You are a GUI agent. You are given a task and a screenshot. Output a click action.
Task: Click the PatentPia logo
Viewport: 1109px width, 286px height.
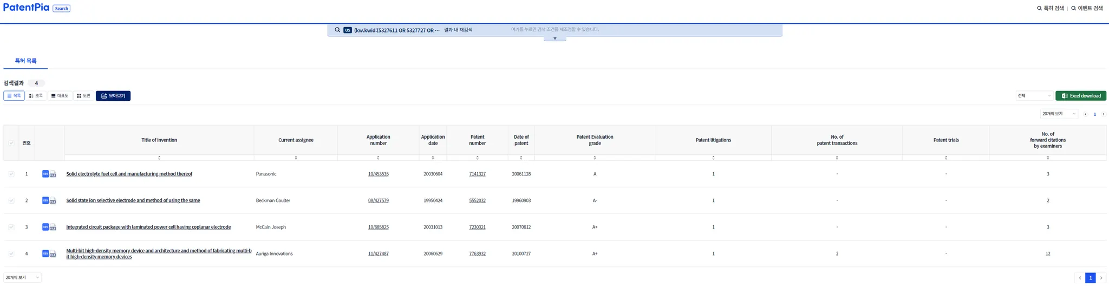(x=26, y=8)
